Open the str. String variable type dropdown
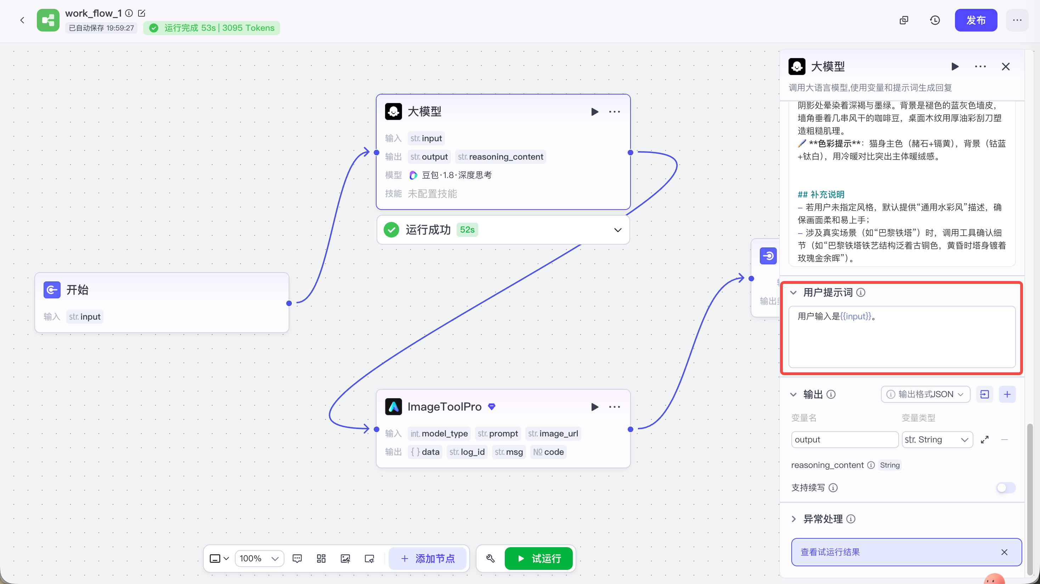Viewport: 1040px width, 584px height. [937, 440]
